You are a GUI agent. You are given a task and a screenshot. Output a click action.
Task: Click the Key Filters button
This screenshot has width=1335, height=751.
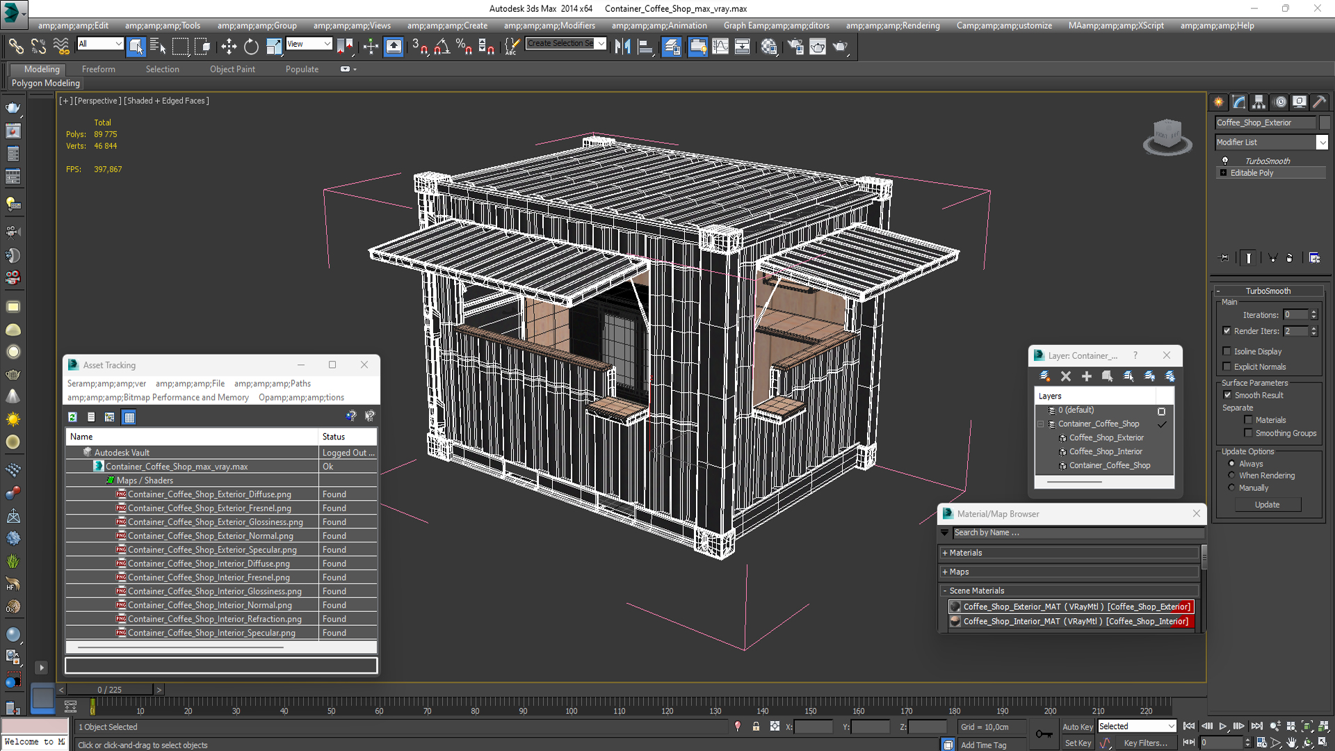pyautogui.click(x=1145, y=743)
